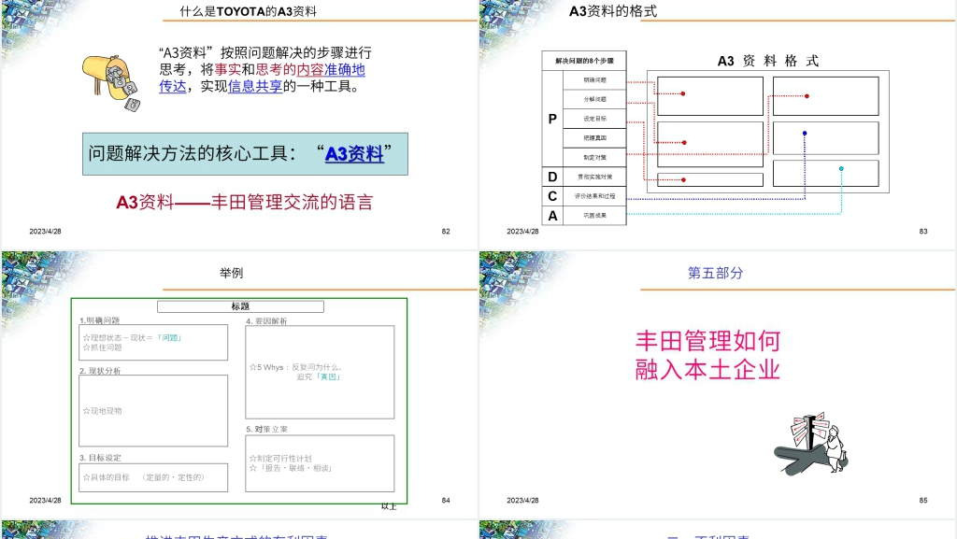Select the 5 Whys text box under 要因解析
Viewport: 957px width, 539px height.
(320, 372)
